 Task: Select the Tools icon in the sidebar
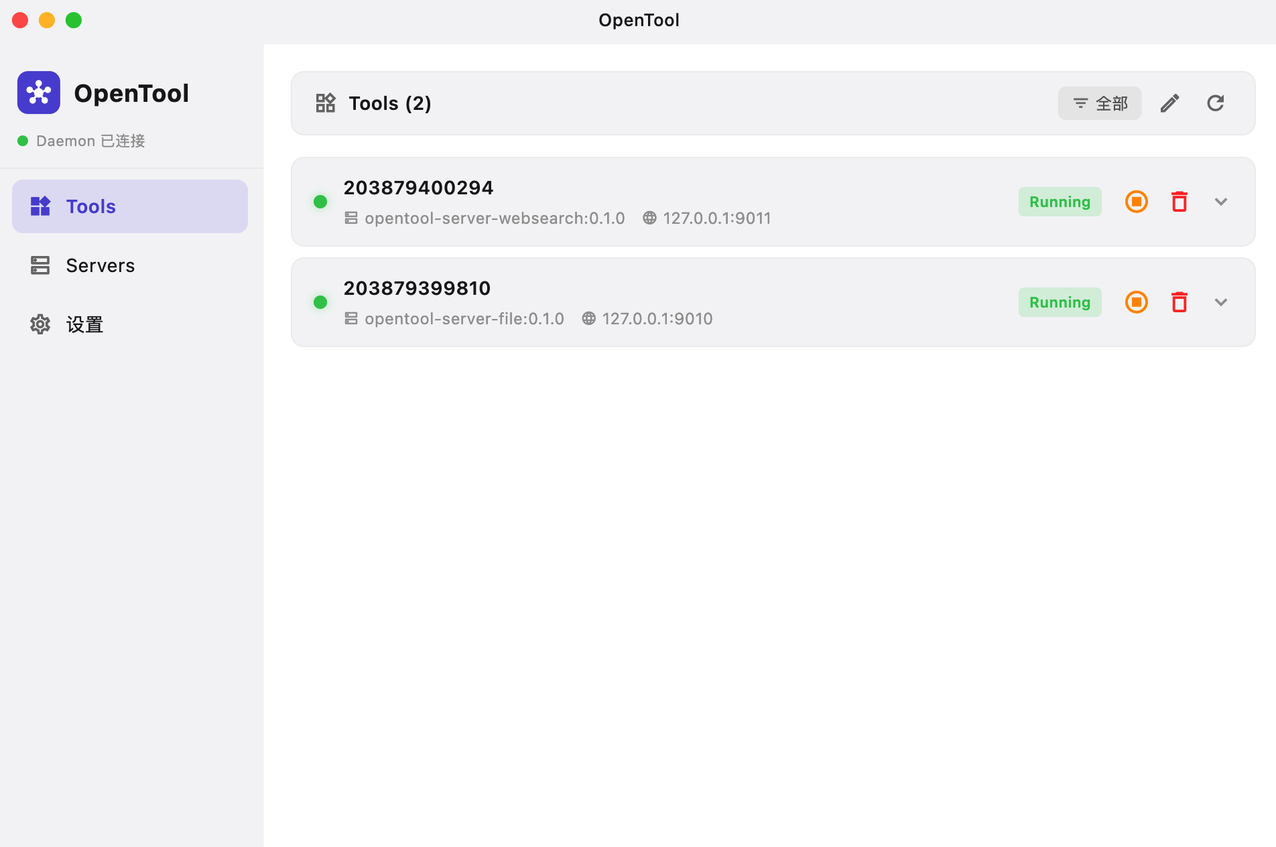click(40, 206)
